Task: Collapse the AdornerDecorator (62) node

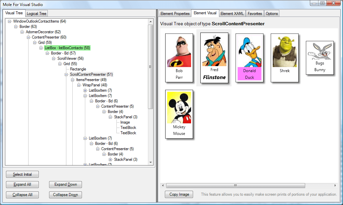Action: 22,32
